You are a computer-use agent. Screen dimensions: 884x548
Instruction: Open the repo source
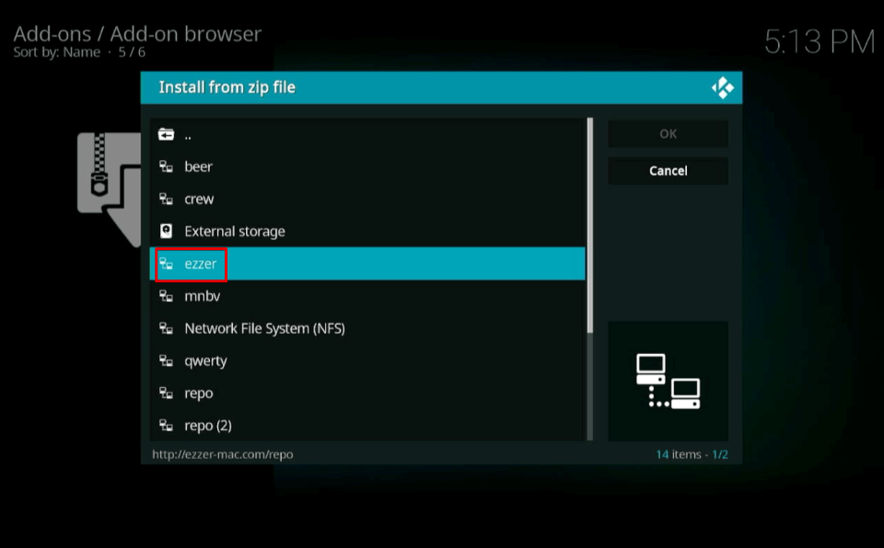click(x=367, y=394)
